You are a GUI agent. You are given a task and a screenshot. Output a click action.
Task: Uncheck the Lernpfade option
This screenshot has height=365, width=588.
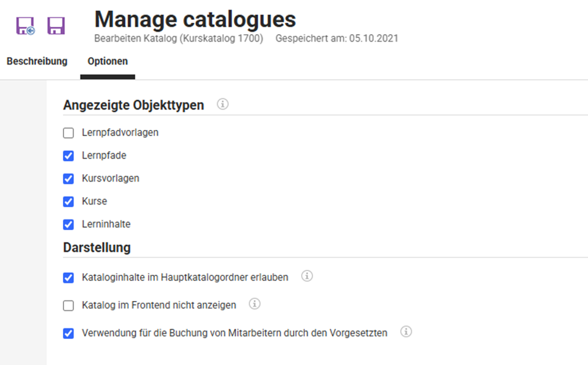point(68,155)
